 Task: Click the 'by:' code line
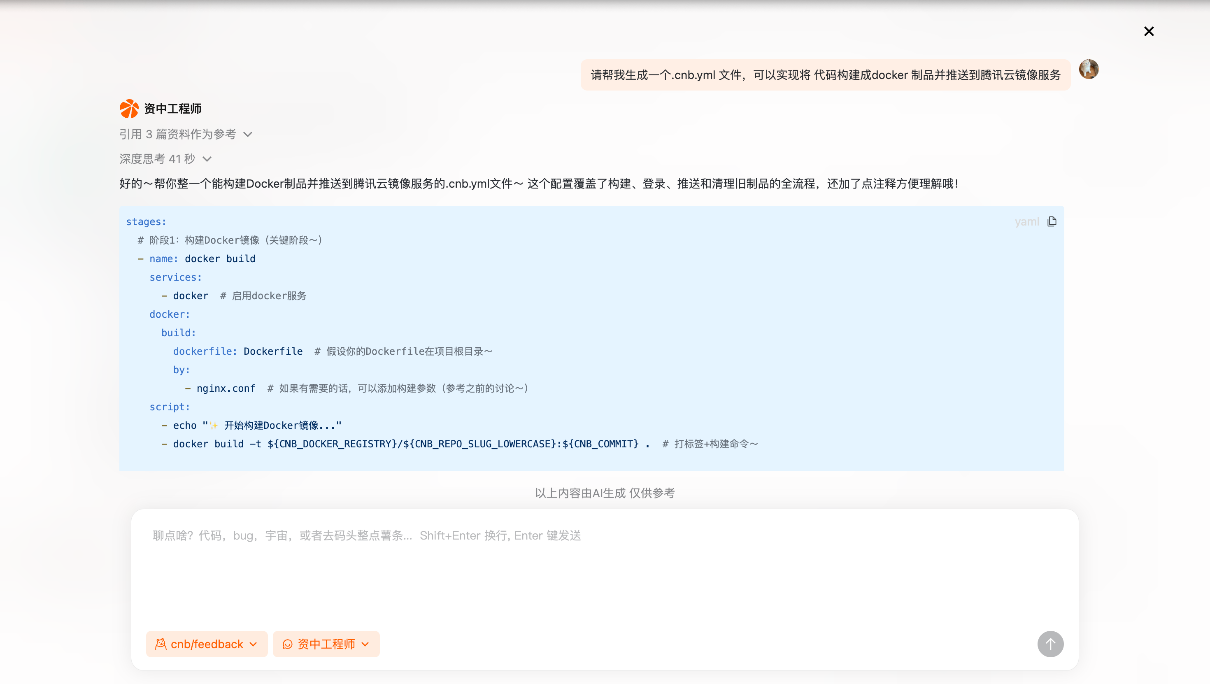click(181, 370)
